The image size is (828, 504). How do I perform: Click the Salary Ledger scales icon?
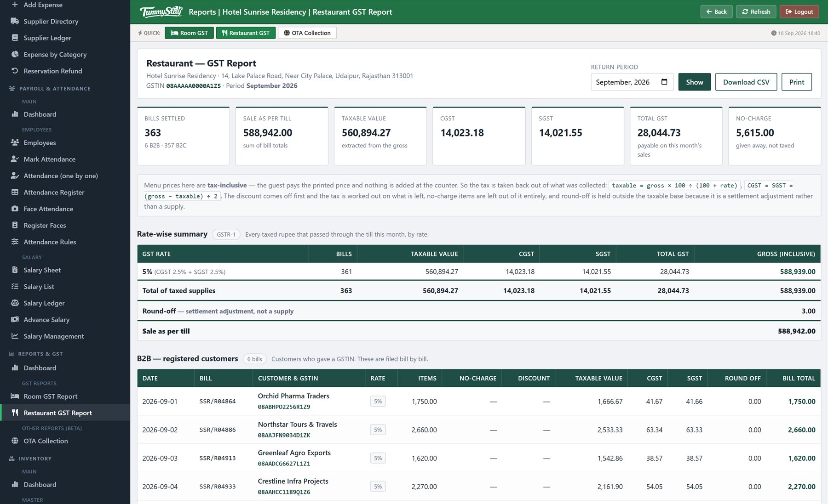click(x=15, y=303)
